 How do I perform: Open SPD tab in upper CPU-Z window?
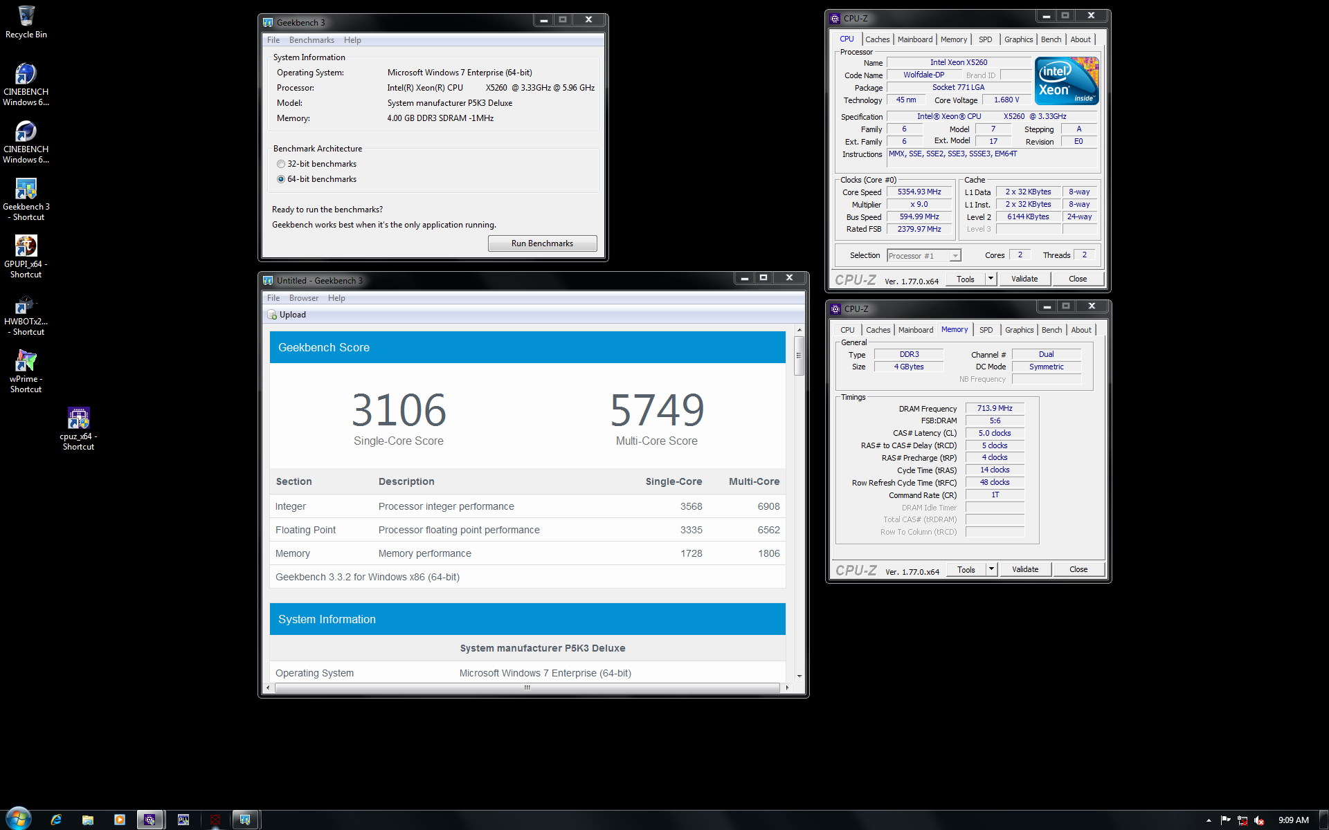[985, 39]
